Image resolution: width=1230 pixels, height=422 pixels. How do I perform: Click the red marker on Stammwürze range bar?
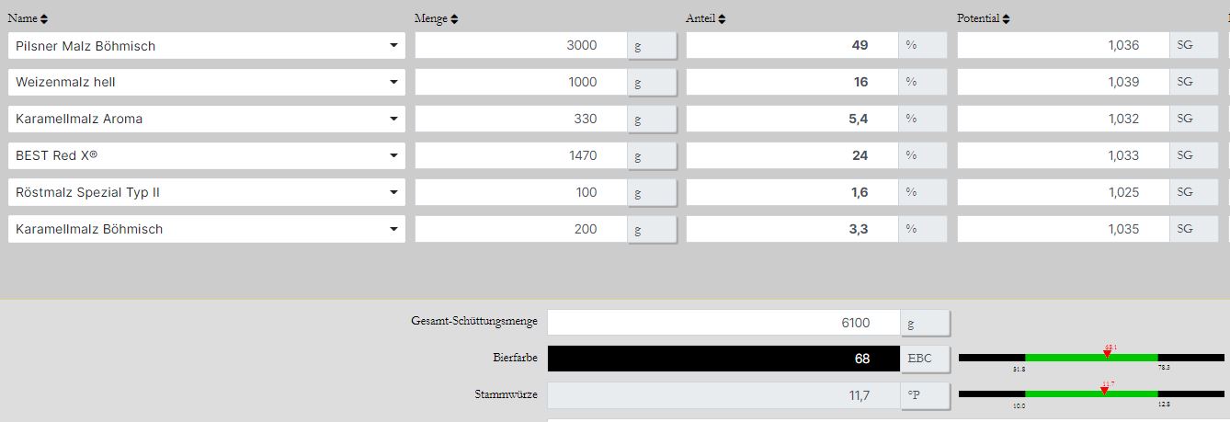point(1104,391)
